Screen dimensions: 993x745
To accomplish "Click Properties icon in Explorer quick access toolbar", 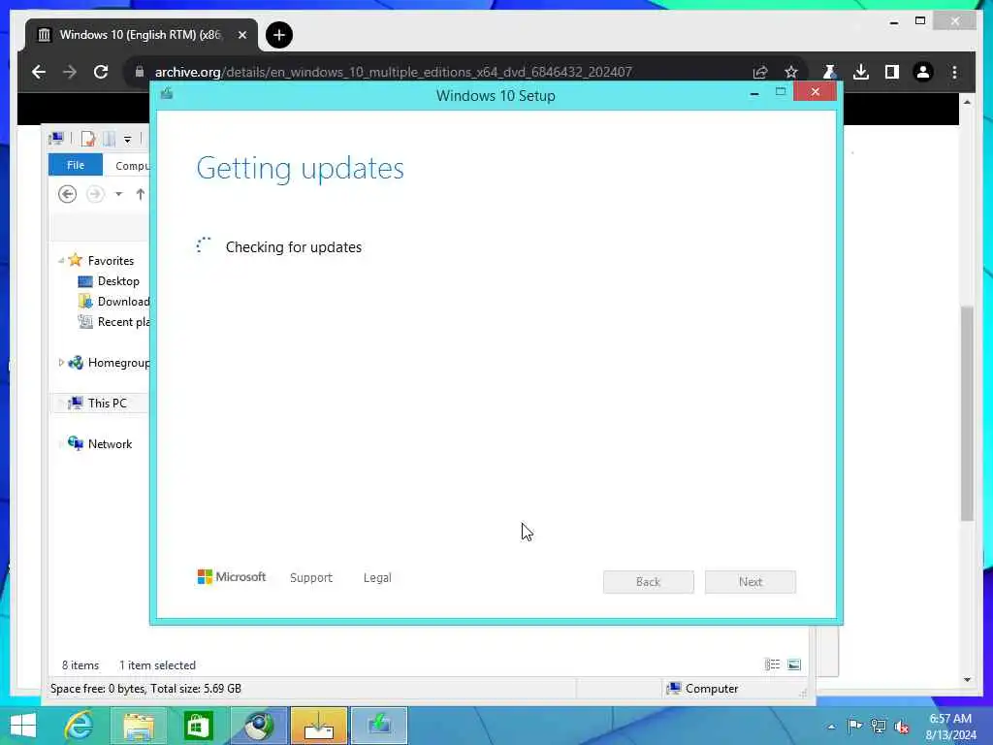I will (88, 138).
